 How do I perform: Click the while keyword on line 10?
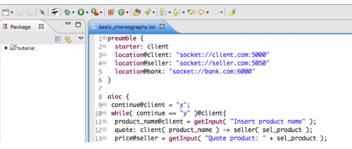click(x=120, y=113)
